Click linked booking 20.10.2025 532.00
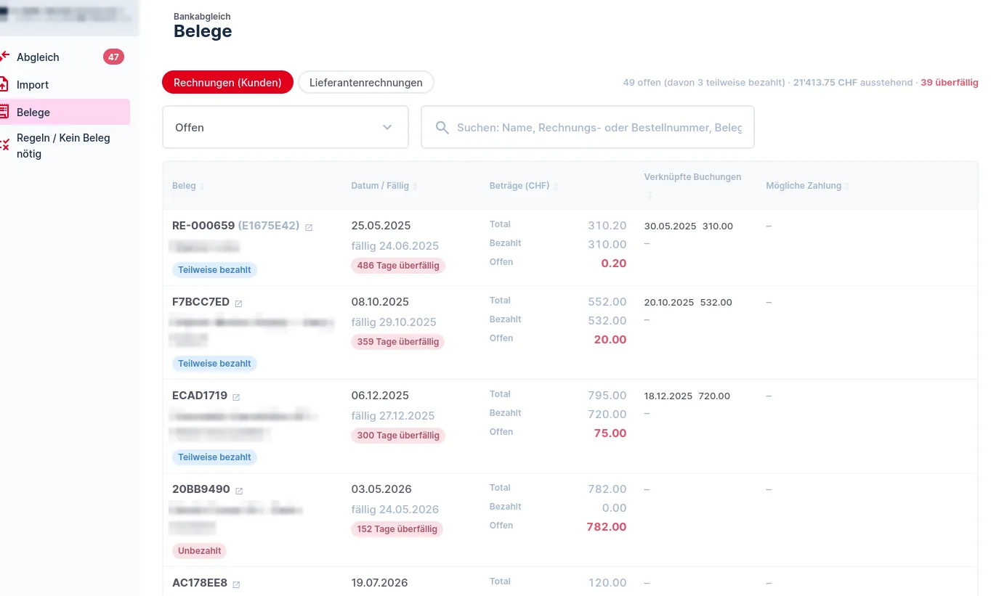The width and height of the screenshot is (991, 596). point(688,303)
